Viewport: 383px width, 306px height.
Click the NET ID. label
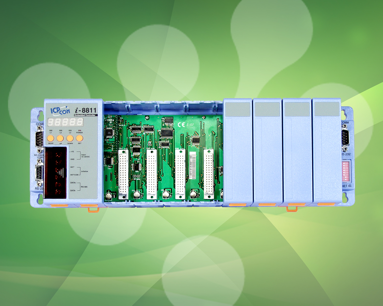(x=347, y=186)
